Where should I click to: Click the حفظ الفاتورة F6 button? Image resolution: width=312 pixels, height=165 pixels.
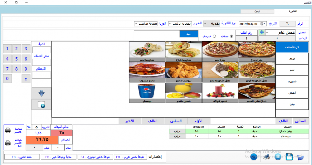coord(22,157)
